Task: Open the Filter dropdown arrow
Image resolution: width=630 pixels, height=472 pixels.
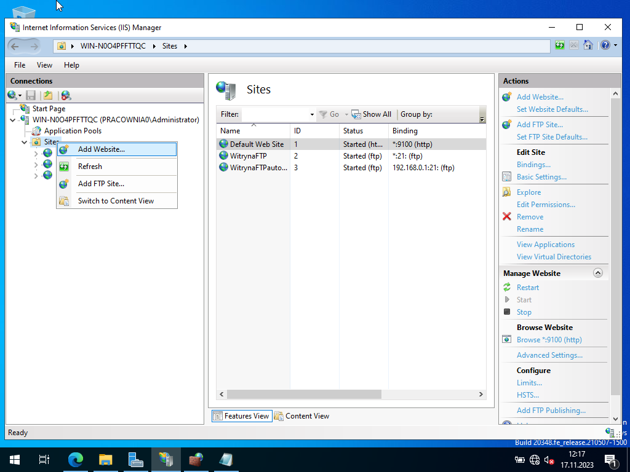Action: coord(312,114)
